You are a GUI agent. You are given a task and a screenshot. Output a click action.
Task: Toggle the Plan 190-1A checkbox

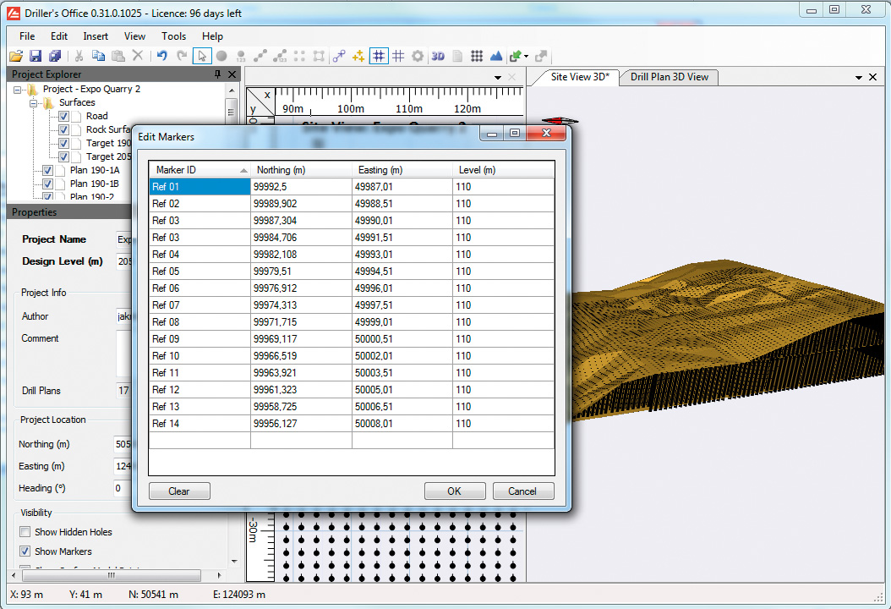point(48,170)
